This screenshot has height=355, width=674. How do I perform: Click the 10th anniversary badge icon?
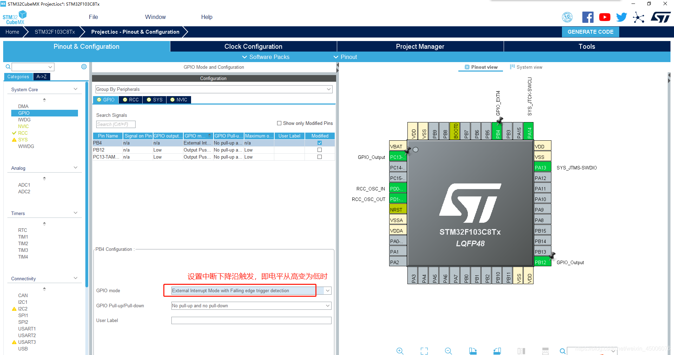[567, 17]
